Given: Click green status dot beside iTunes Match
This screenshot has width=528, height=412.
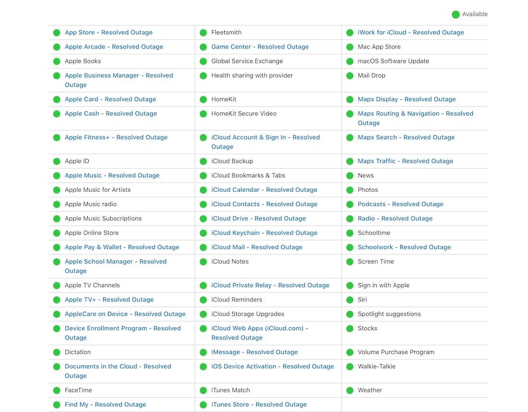Looking at the screenshot, I should pyautogui.click(x=203, y=390).
